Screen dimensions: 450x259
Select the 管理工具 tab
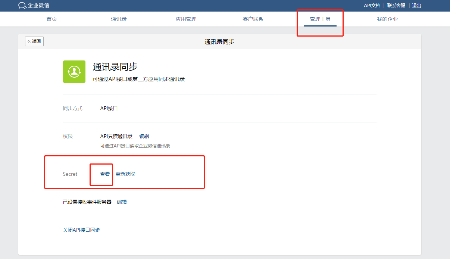coord(320,19)
